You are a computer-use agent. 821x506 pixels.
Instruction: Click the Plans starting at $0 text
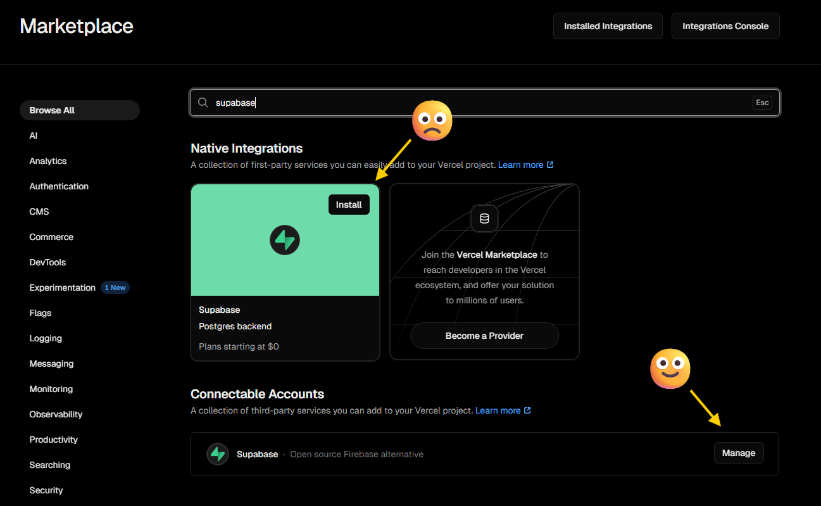click(x=239, y=346)
